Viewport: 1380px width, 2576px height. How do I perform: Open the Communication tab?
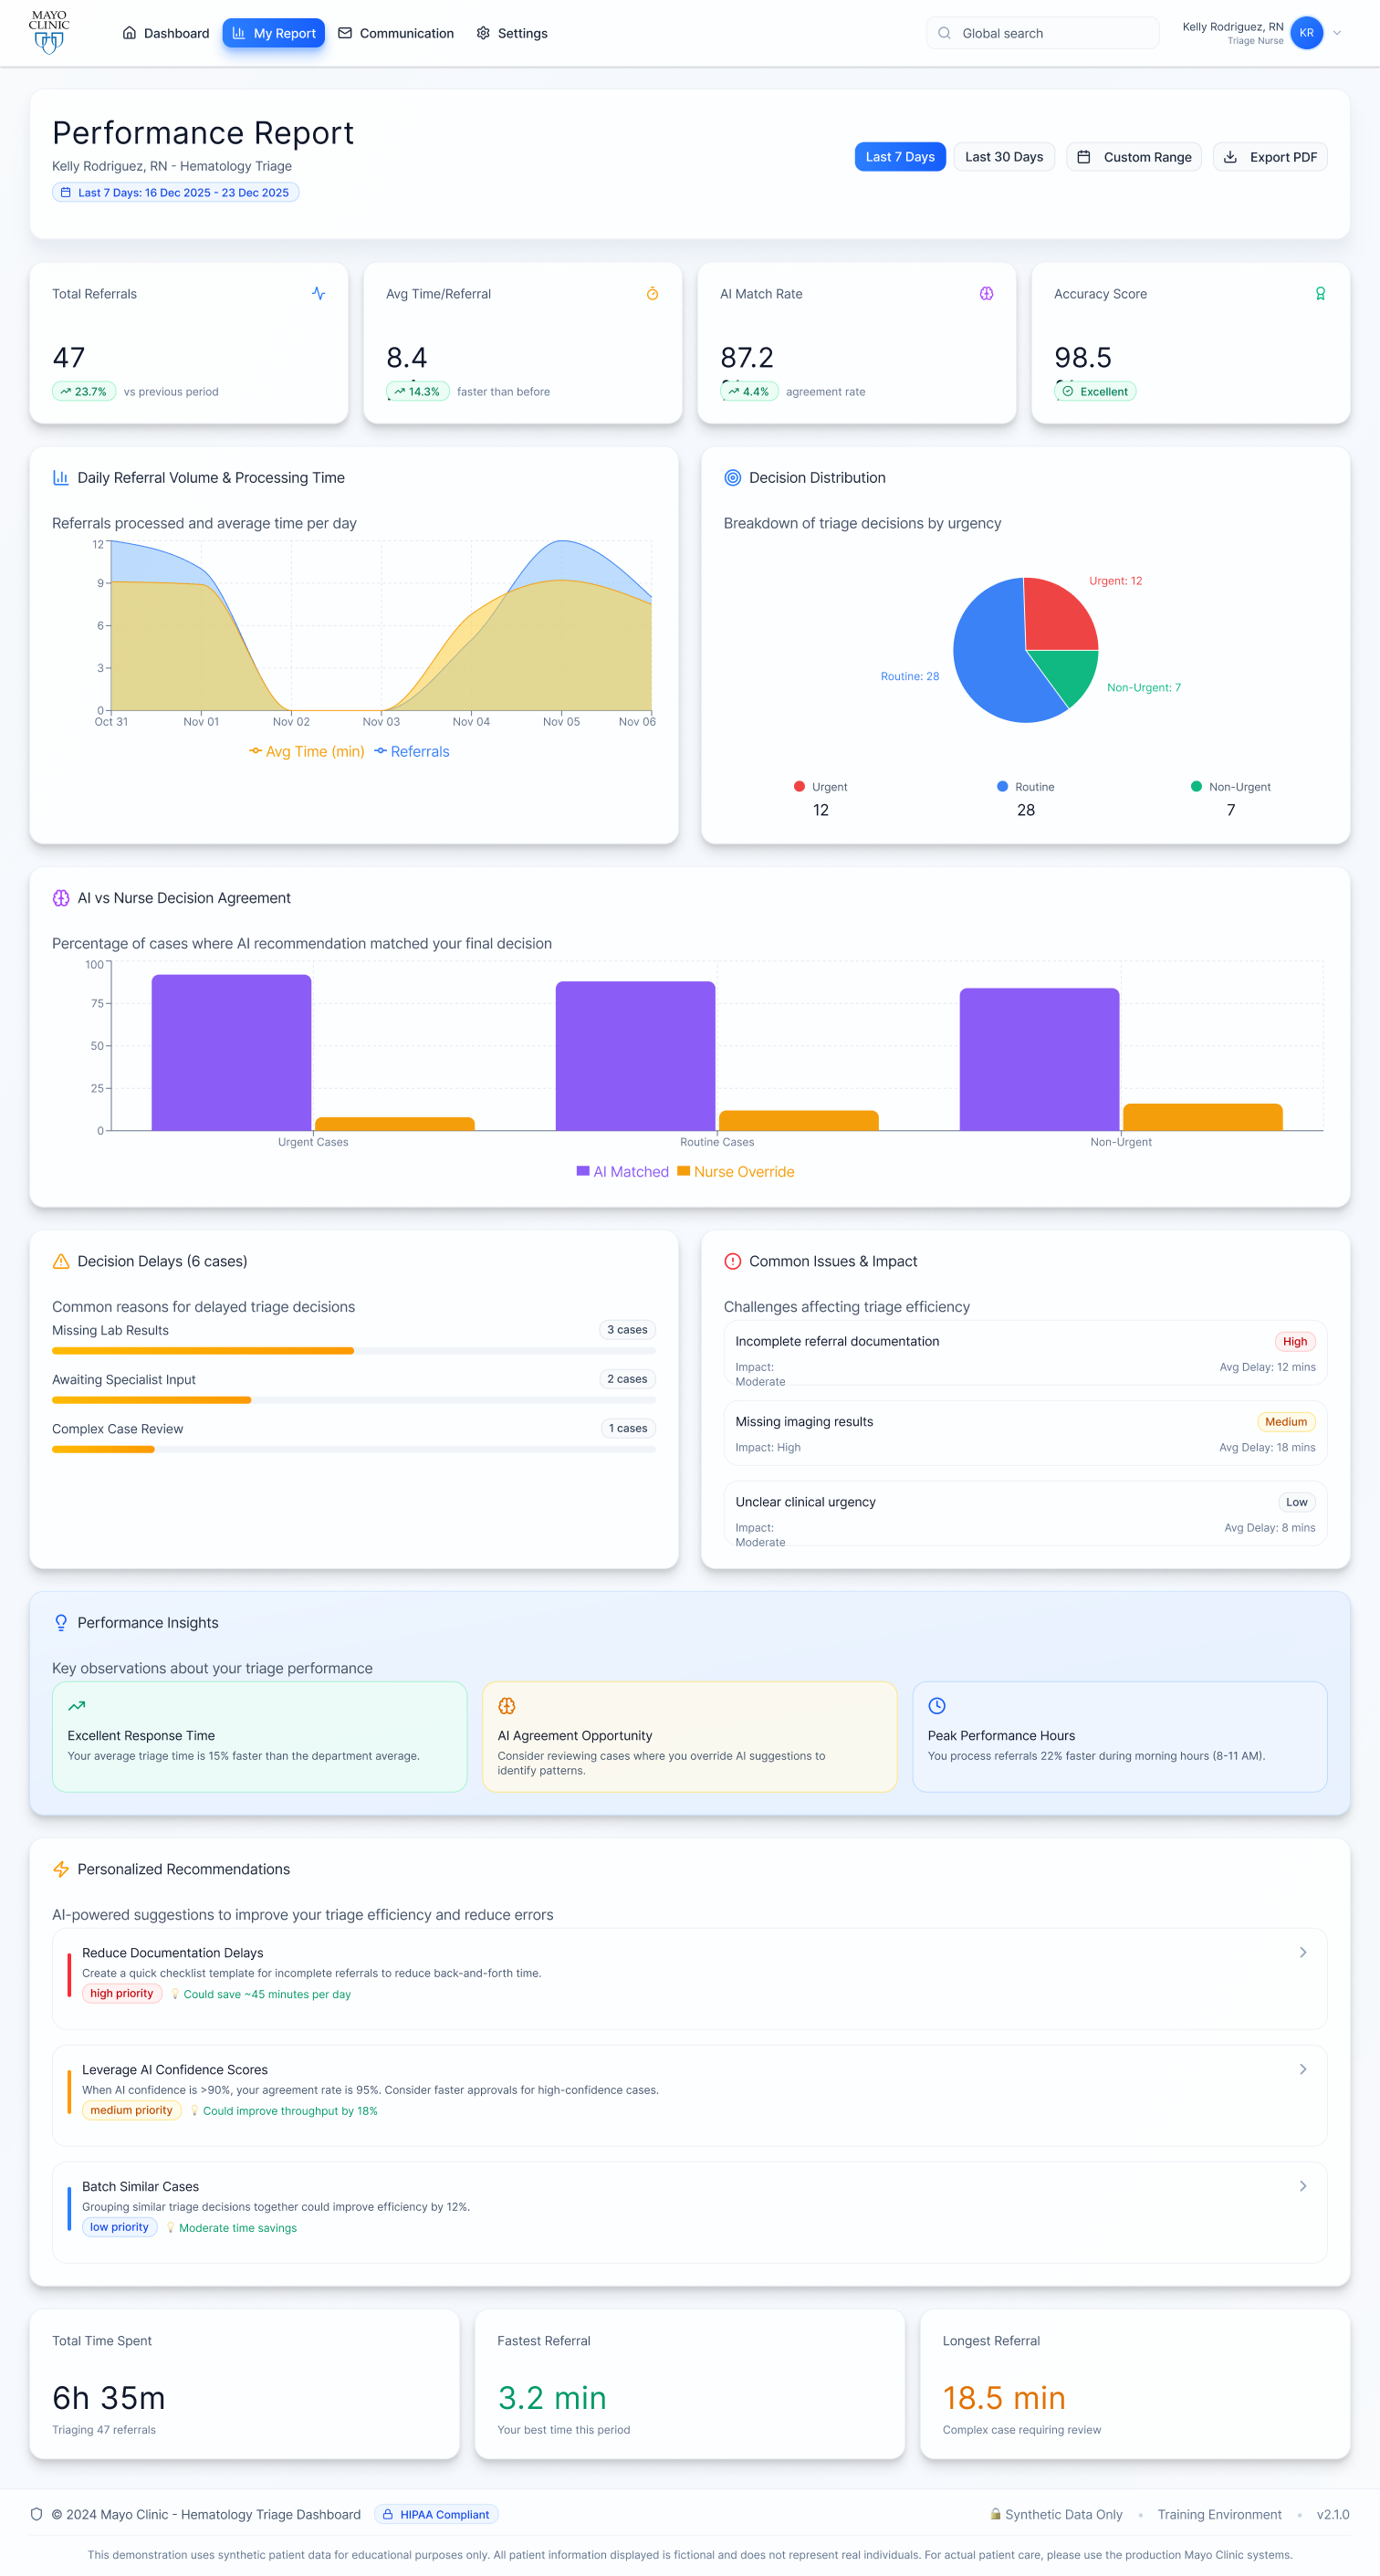(396, 33)
